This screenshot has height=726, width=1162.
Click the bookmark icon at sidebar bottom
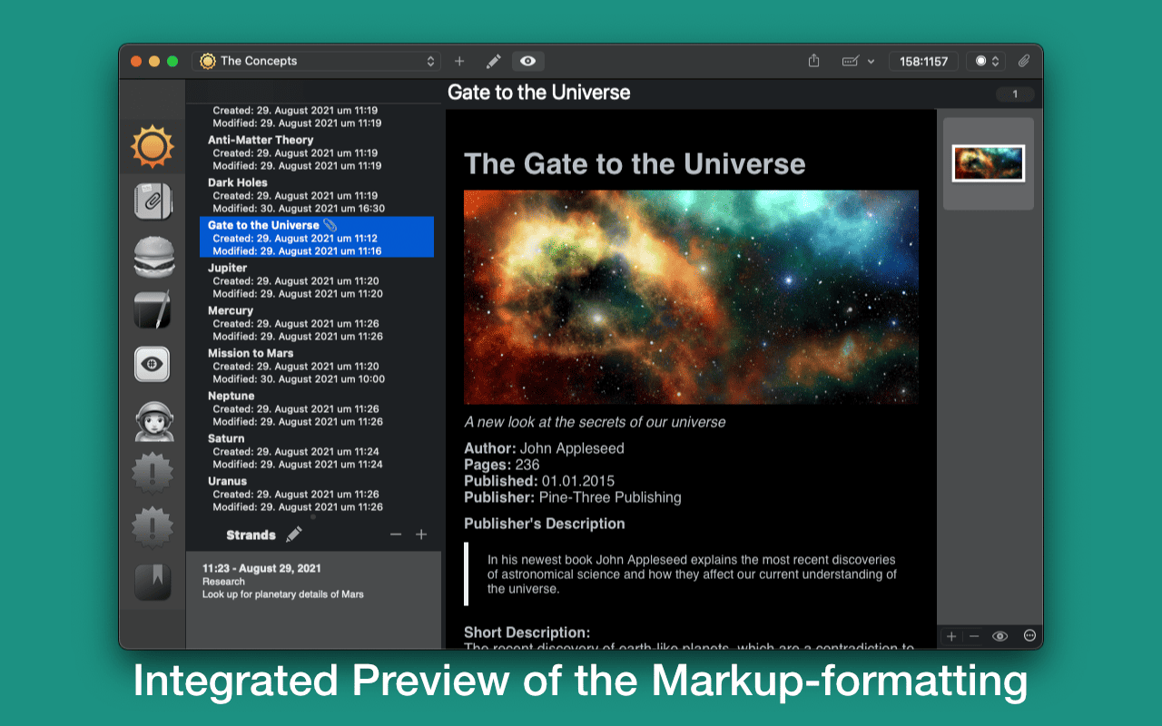[x=152, y=582]
